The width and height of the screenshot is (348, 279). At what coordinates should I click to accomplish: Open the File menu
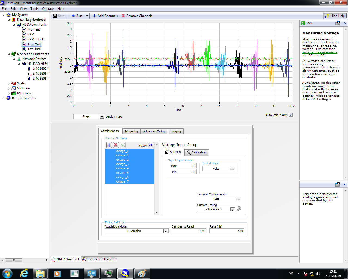click(x=4, y=9)
